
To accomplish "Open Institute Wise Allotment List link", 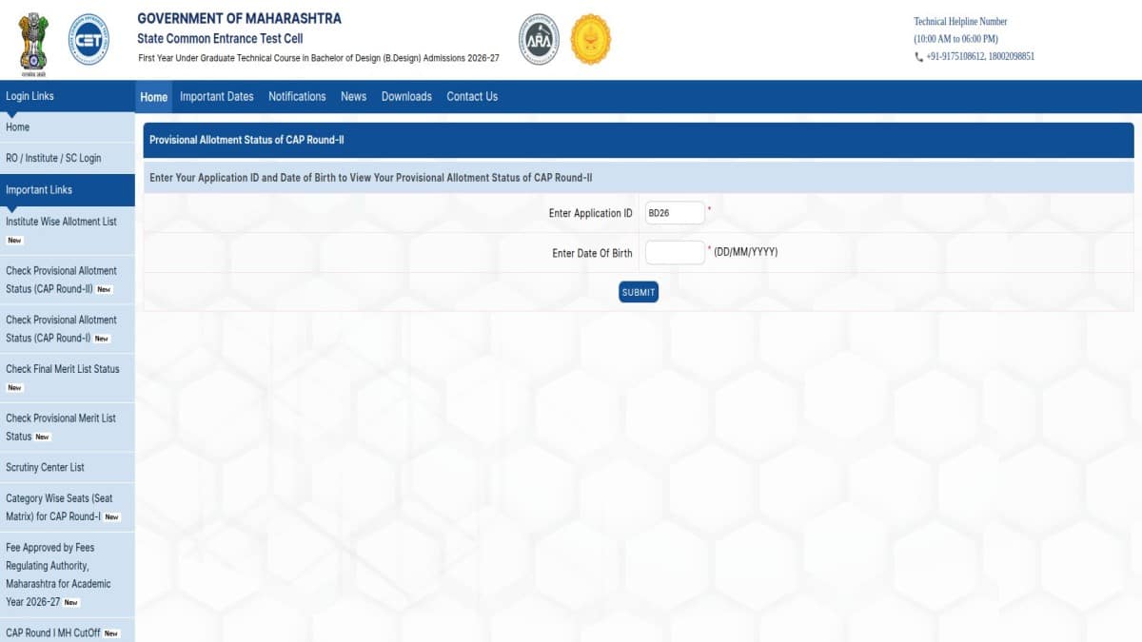I will tap(67, 230).
